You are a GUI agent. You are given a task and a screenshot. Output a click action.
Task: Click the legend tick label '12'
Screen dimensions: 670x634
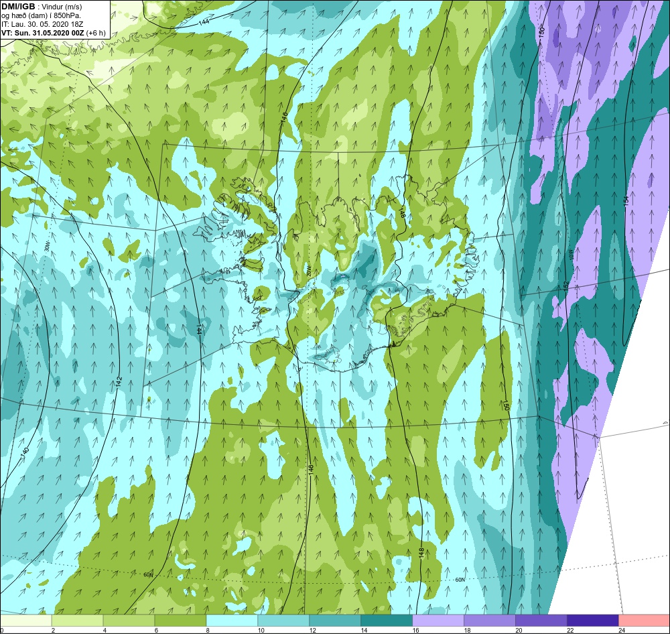point(313,630)
